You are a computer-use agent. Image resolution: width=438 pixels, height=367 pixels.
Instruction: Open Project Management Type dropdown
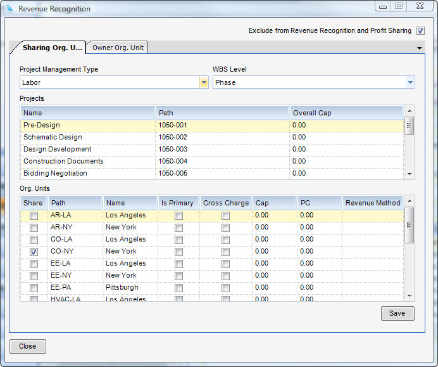point(204,82)
